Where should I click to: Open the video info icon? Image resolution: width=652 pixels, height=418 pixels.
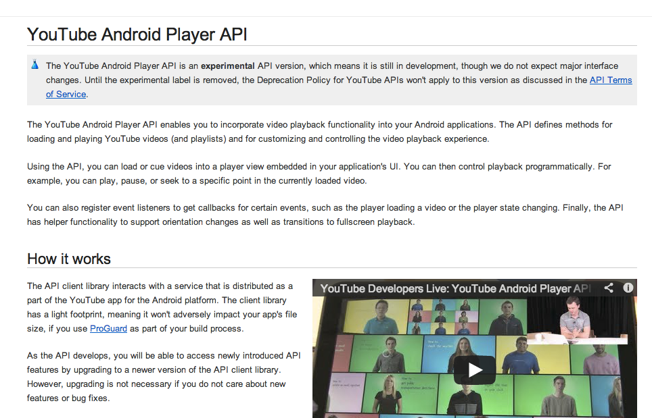(x=628, y=288)
